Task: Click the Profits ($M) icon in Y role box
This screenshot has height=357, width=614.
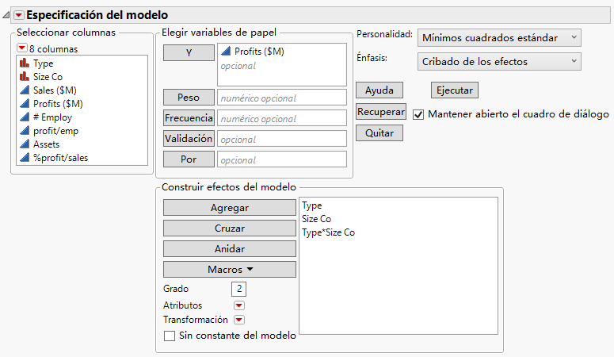Action: [226, 52]
